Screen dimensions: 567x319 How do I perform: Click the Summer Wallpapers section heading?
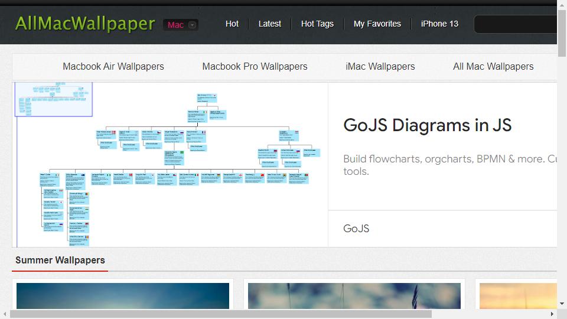click(60, 260)
